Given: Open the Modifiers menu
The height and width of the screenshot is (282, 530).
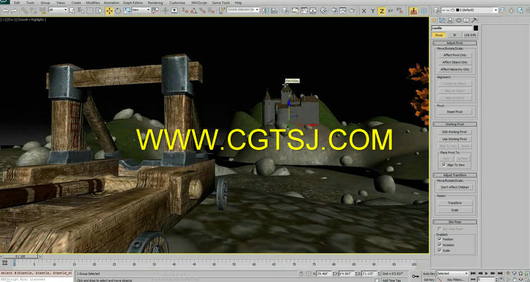Looking at the screenshot, I should point(93,3).
